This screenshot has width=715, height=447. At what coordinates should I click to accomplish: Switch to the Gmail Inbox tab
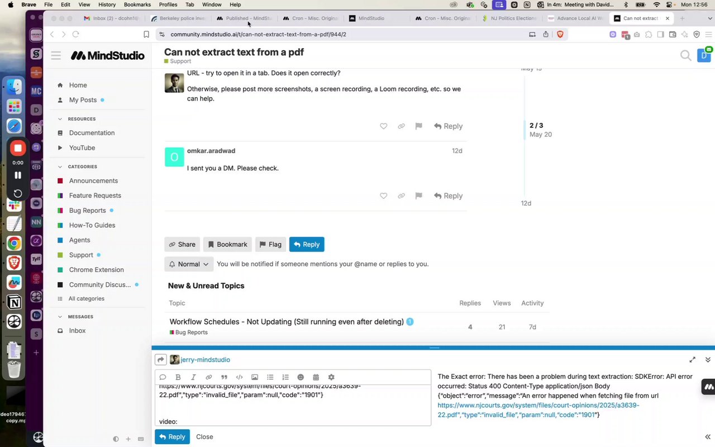point(111,18)
